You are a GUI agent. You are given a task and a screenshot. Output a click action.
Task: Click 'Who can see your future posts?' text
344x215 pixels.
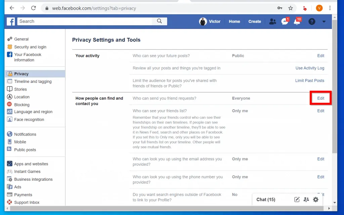pyautogui.click(x=161, y=56)
